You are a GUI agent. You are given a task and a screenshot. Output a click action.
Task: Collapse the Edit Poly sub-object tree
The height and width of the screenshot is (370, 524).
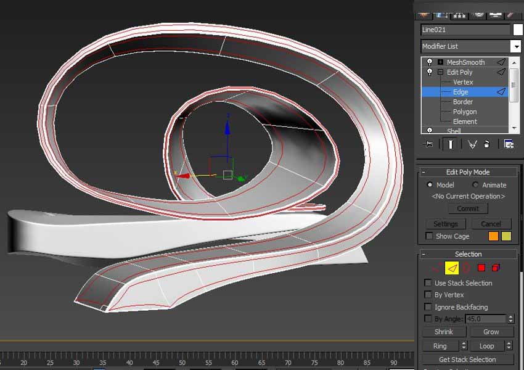[x=440, y=72]
